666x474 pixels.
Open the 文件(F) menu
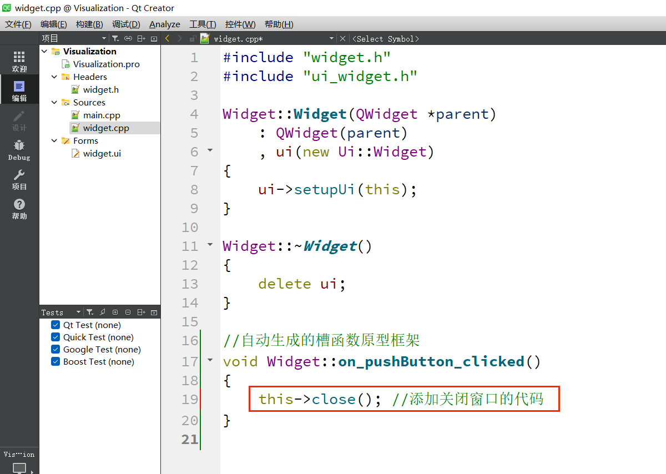pos(18,24)
